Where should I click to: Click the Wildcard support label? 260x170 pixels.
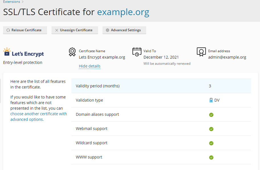coord(91,143)
